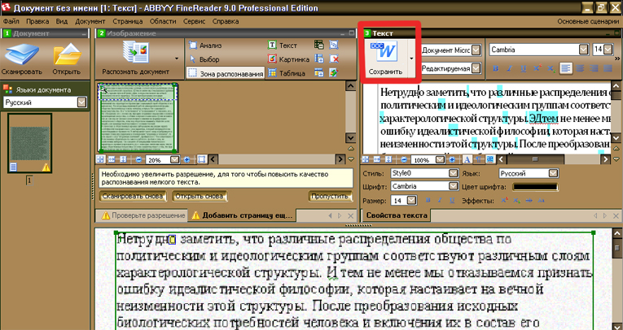Screen dimensions: 623x330
Task: Switch to Проверьте разрешение tab
Action: (x=143, y=215)
